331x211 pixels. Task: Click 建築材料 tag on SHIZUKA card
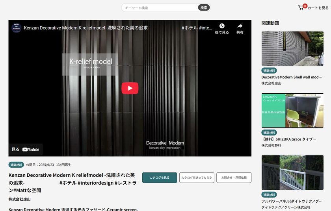point(269,133)
